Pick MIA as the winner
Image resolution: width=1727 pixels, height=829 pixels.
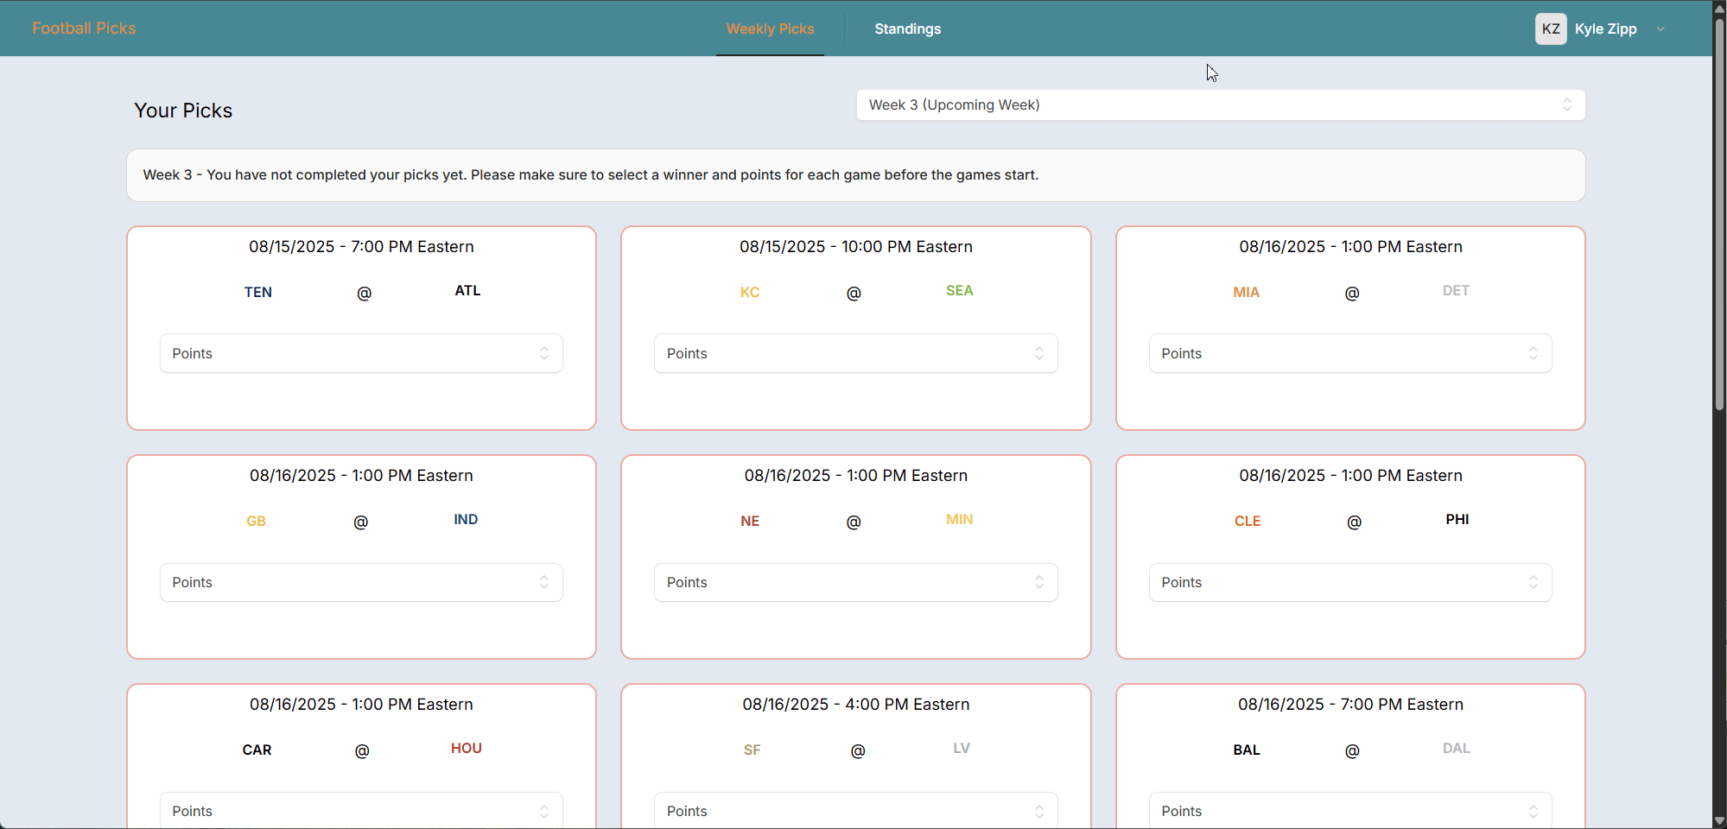click(1246, 292)
